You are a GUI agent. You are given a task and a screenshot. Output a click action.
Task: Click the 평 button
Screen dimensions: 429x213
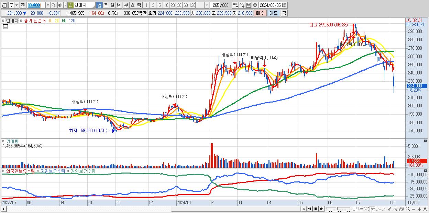click(284, 13)
